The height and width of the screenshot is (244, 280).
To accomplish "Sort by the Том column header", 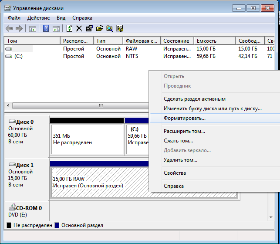I will pos(32,41).
